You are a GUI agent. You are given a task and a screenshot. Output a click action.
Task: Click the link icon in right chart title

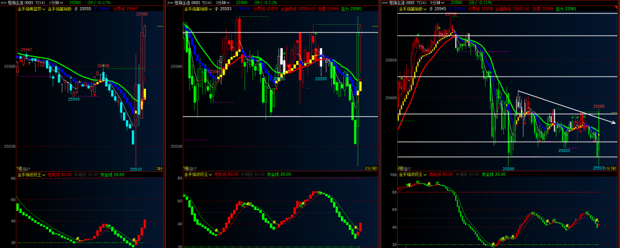click(386, 2)
